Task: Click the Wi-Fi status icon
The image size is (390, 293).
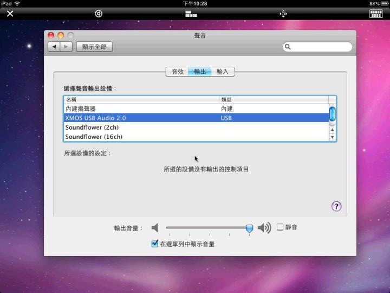Action: coord(17,3)
